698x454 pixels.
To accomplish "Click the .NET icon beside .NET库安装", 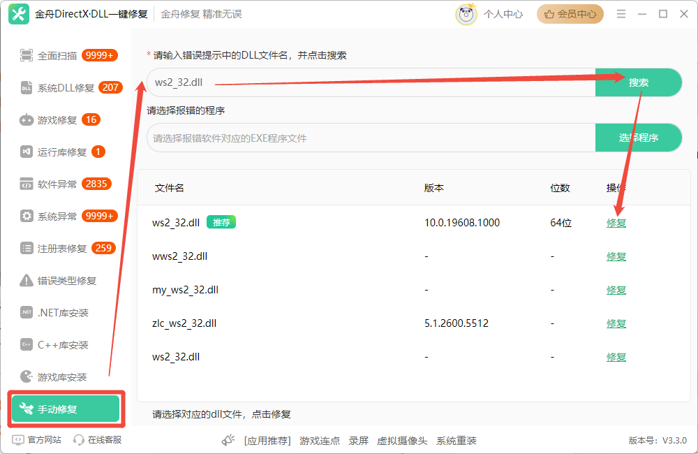I will tap(27, 312).
